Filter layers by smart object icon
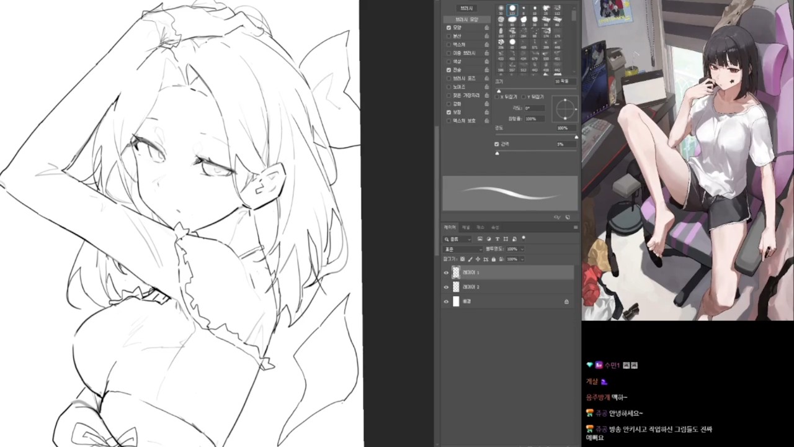This screenshot has width=794, height=447. pyautogui.click(x=514, y=239)
